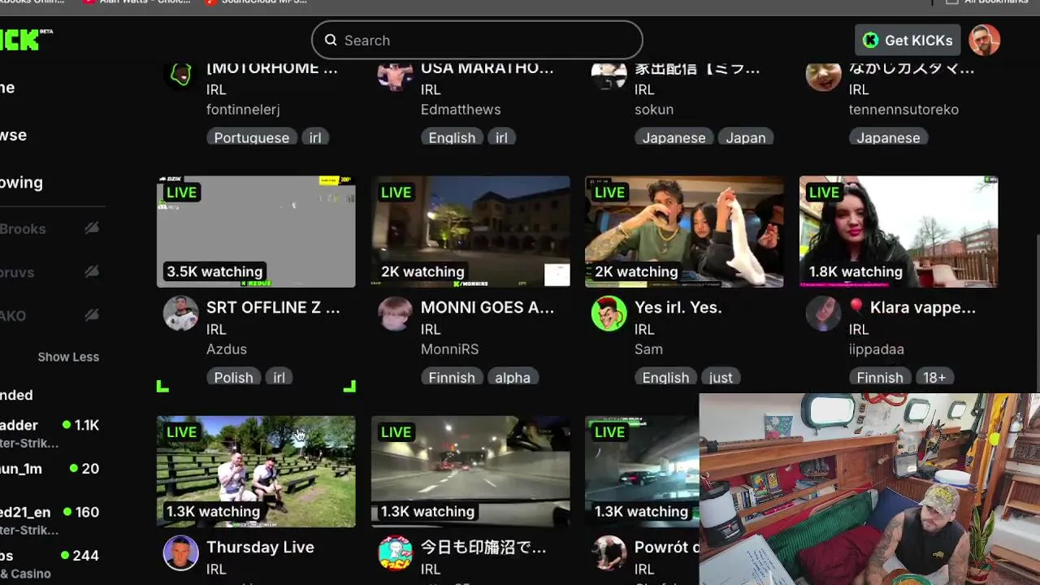Open avatar next to Powrót stream

tap(609, 552)
